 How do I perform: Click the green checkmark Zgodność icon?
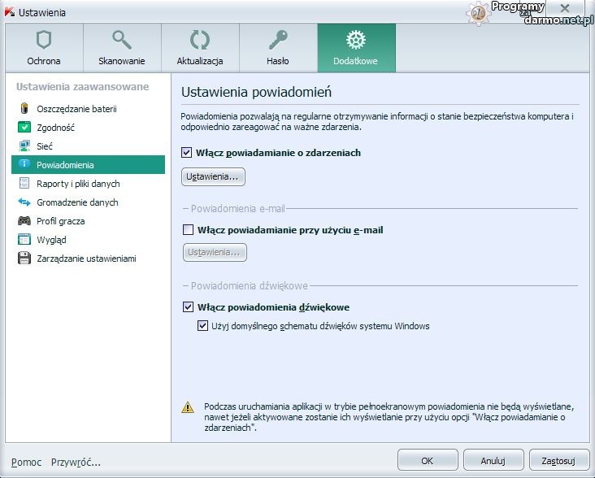tap(24, 127)
